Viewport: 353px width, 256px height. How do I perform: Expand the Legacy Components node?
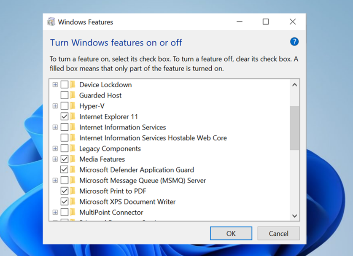(x=55, y=148)
